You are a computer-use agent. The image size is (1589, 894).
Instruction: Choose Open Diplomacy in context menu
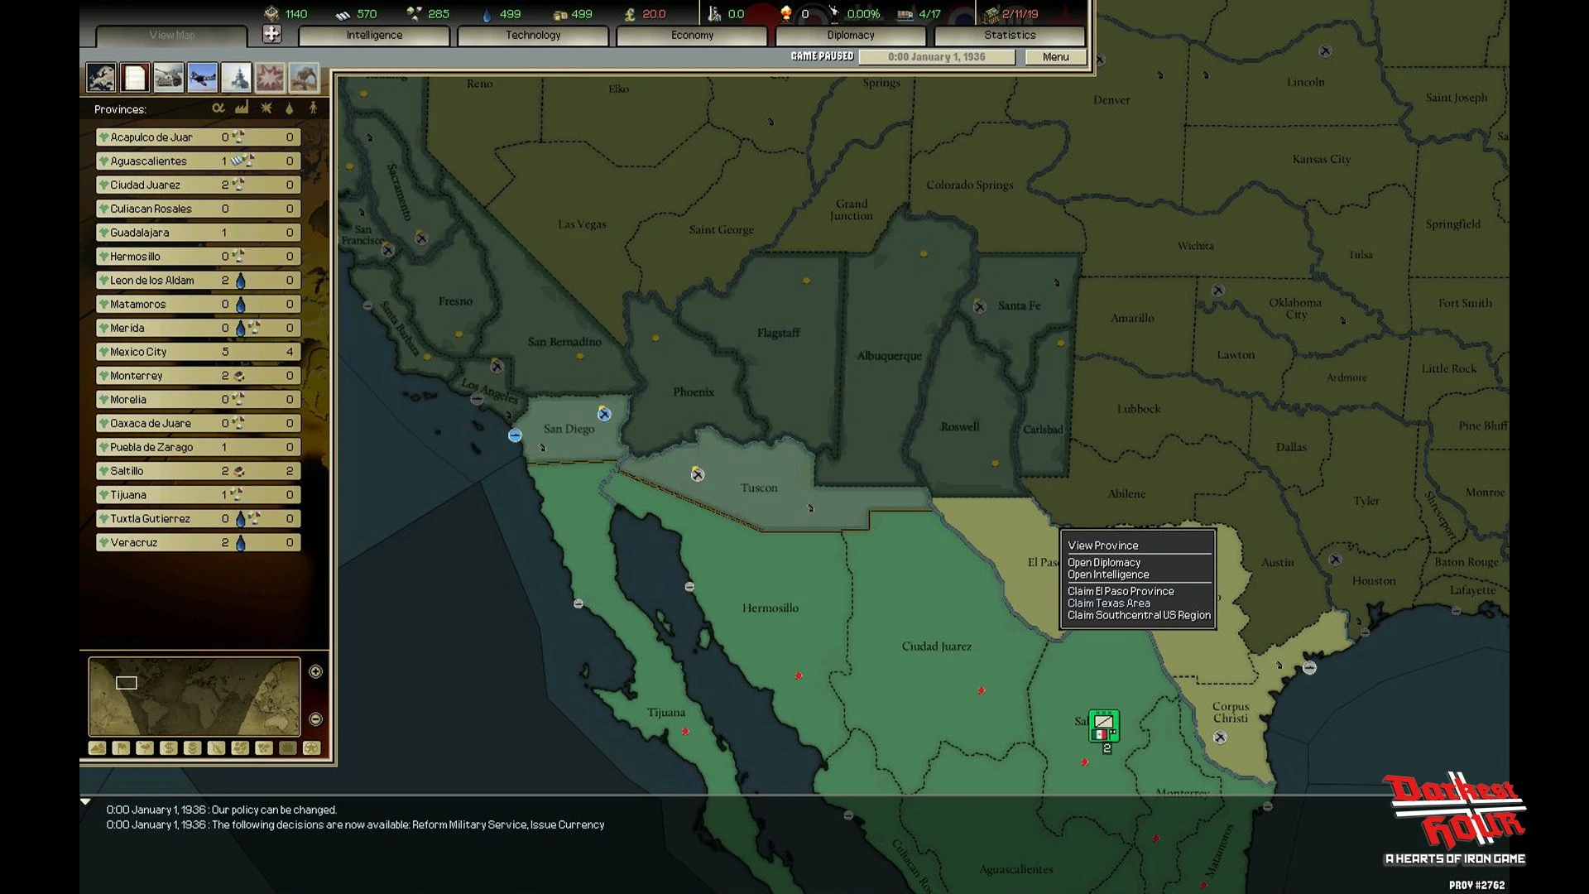pyautogui.click(x=1104, y=562)
